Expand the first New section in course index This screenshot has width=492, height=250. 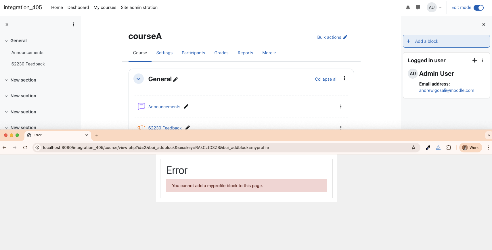[6, 80]
